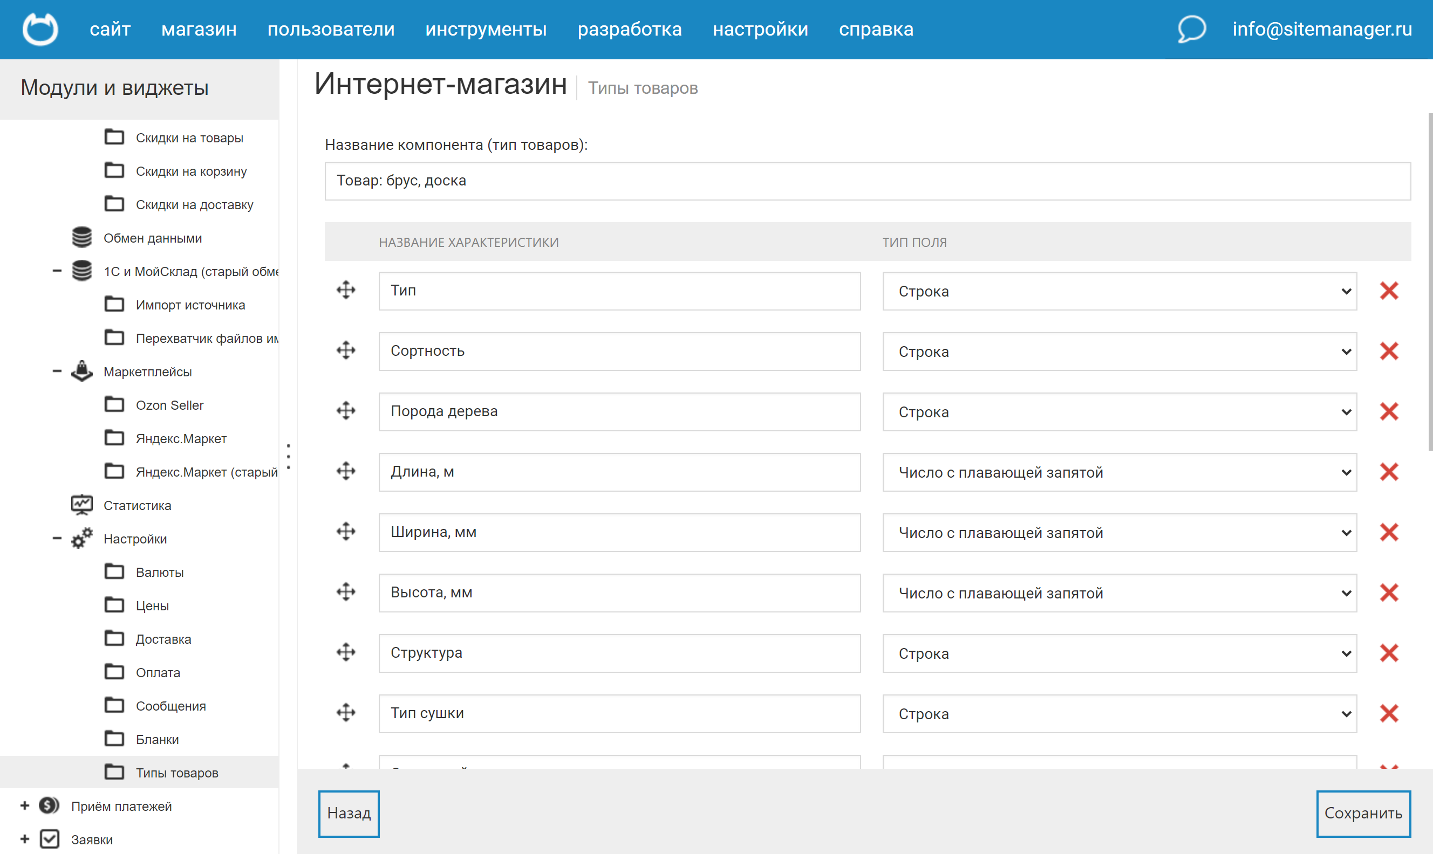Open the feedback chat bubble icon

coord(1191,29)
